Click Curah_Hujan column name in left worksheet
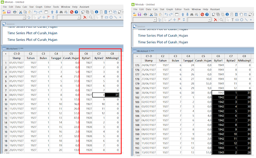This screenshot has width=256, height=158. click(x=71, y=58)
